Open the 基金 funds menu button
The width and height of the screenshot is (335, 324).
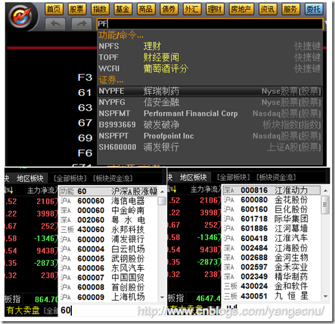pos(123,9)
